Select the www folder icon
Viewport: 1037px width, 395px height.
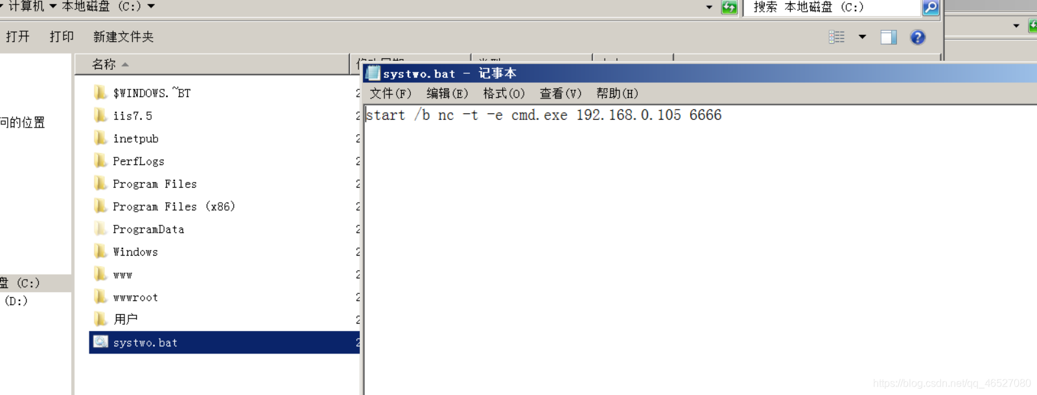point(100,274)
